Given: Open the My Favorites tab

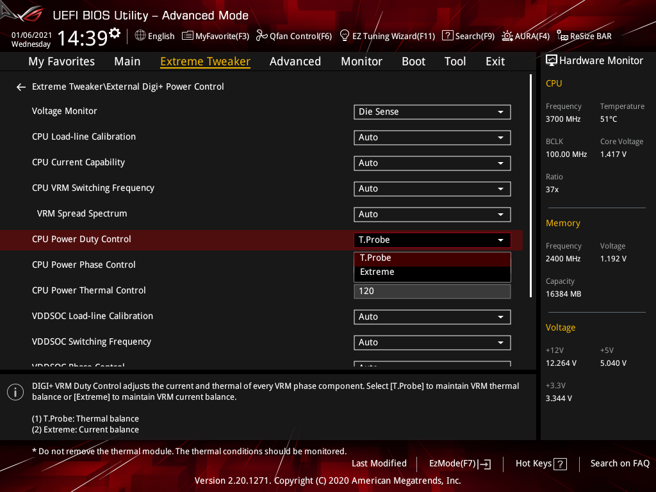Looking at the screenshot, I should (x=61, y=61).
